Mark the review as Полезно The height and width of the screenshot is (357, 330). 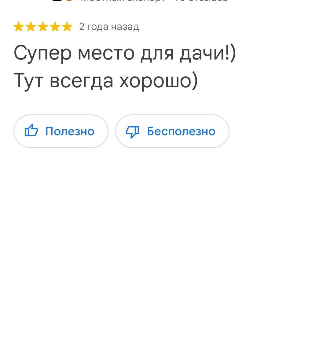[x=61, y=131]
